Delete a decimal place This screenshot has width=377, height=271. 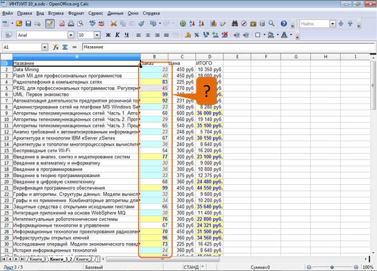(x=225, y=35)
